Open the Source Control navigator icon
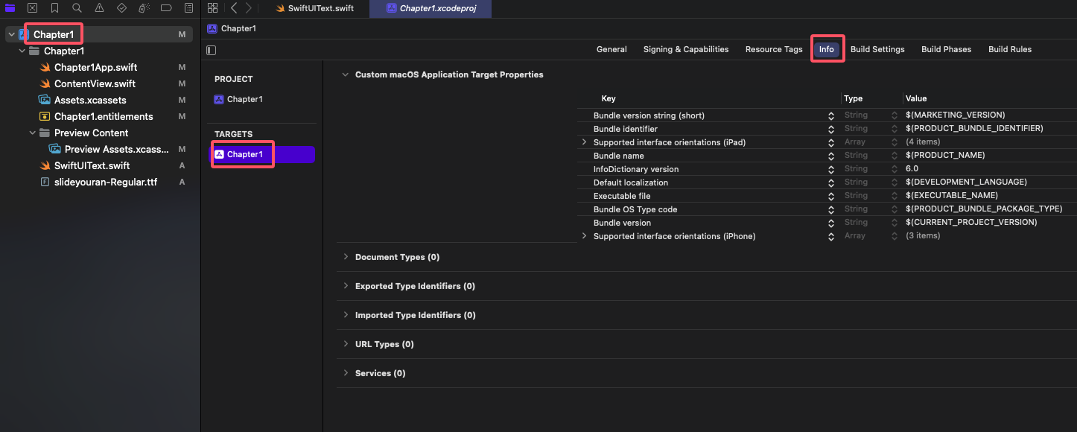 coord(32,8)
